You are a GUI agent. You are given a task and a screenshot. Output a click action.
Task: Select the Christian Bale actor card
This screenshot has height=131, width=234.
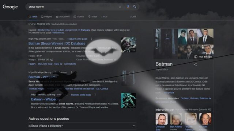(162, 122)
